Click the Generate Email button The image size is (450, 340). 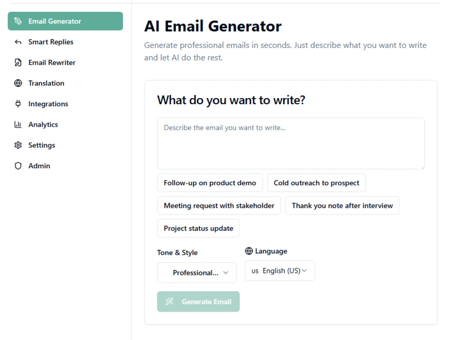198,301
